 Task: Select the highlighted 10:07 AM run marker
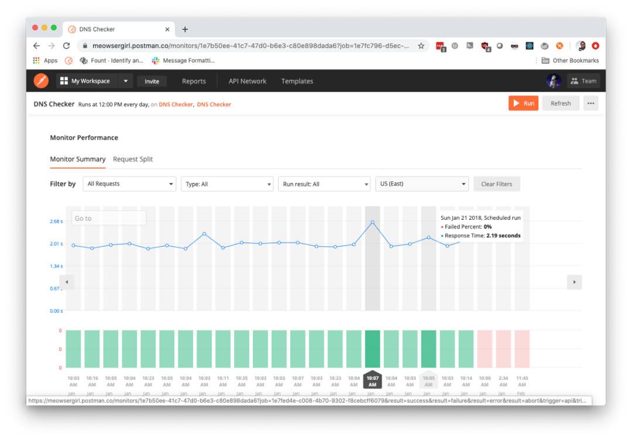point(372,381)
